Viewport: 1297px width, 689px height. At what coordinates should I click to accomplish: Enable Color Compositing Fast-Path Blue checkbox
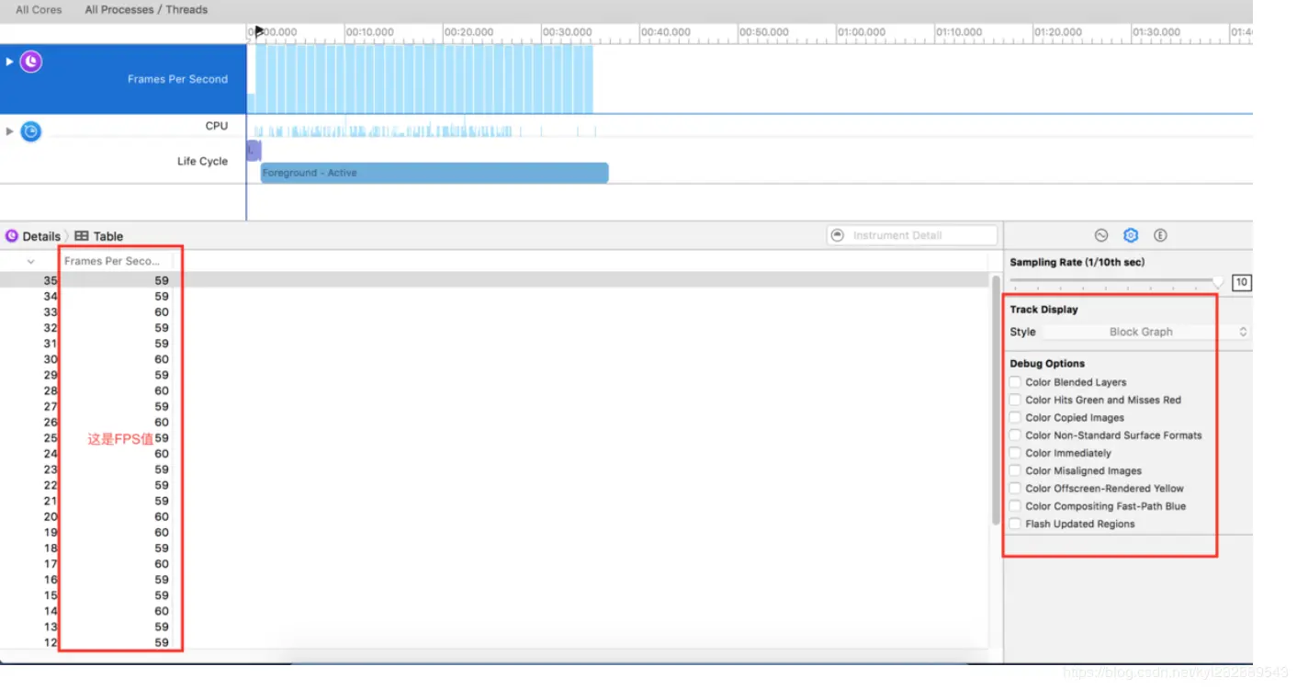[x=1015, y=506]
